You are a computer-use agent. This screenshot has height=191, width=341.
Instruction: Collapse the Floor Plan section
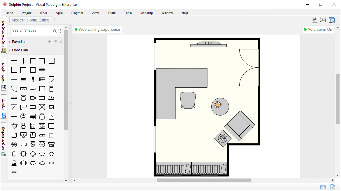coord(10,50)
